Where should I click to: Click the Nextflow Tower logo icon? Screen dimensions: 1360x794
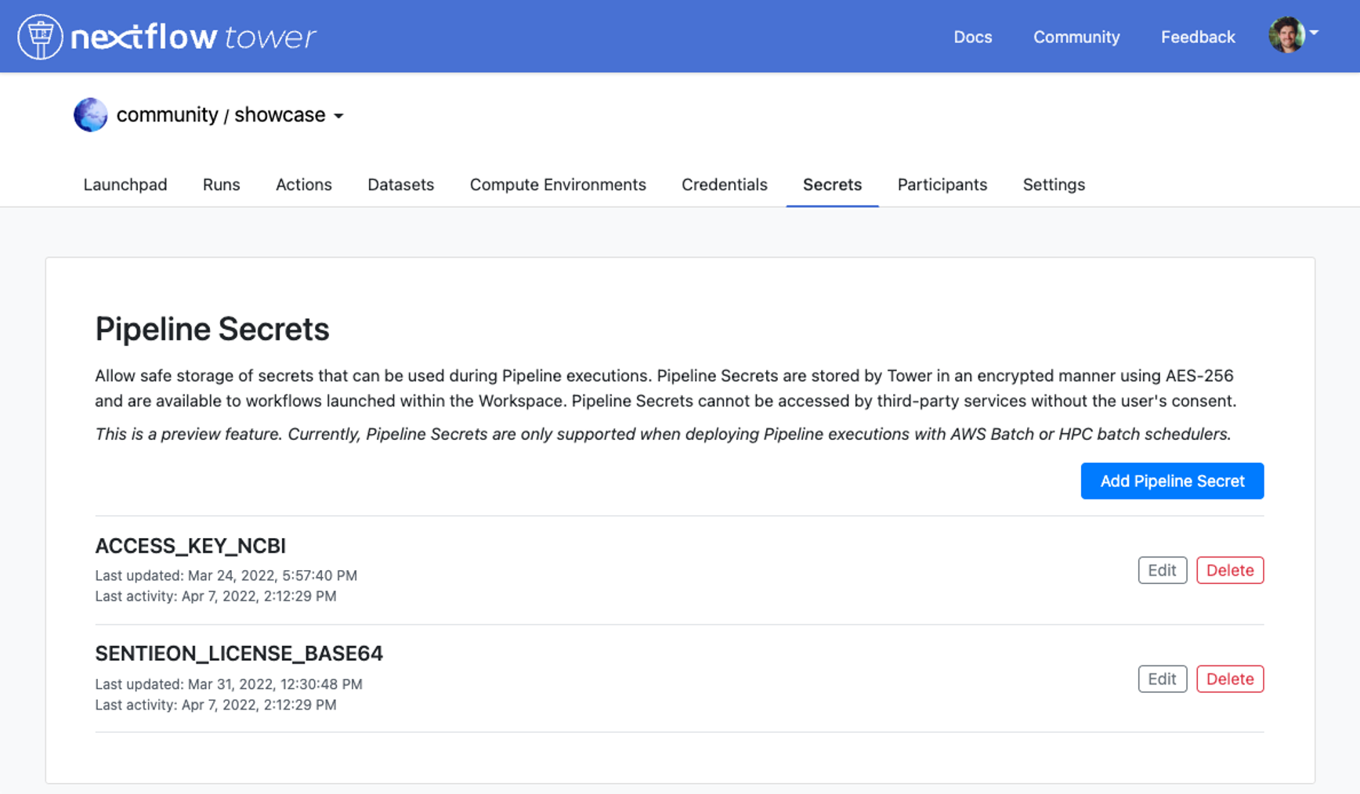[x=40, y=37]
